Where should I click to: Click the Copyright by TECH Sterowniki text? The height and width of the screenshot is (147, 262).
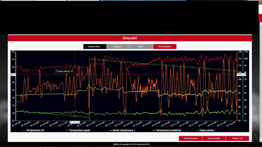[135, 144]
